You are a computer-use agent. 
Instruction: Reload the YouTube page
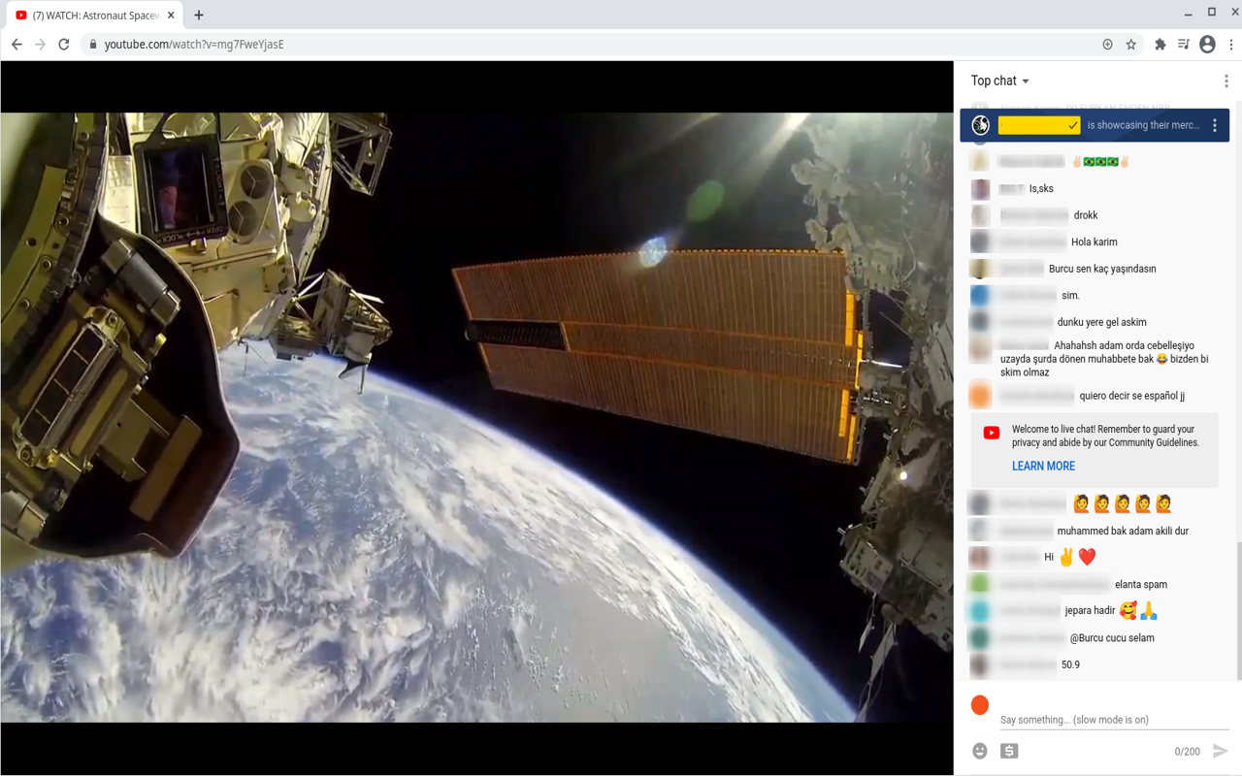coord(64,45)
